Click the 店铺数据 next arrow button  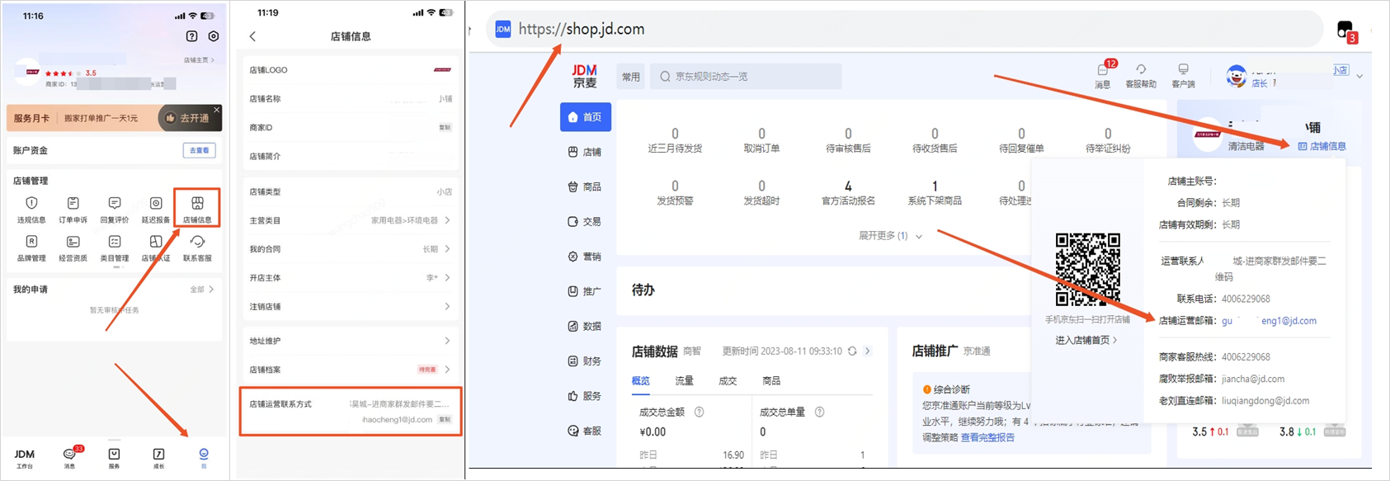[868, 351]
